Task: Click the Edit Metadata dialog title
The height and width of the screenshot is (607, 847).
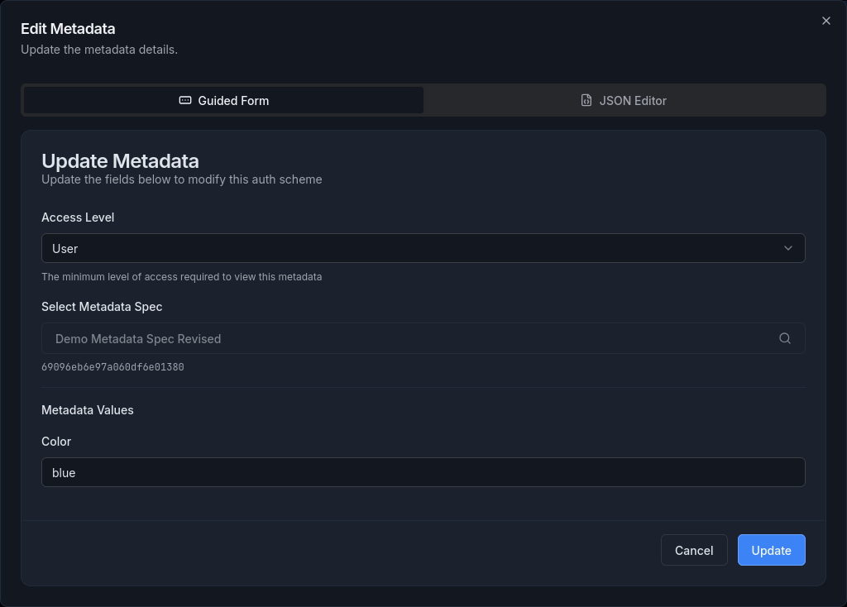Action: click(68, 29)
